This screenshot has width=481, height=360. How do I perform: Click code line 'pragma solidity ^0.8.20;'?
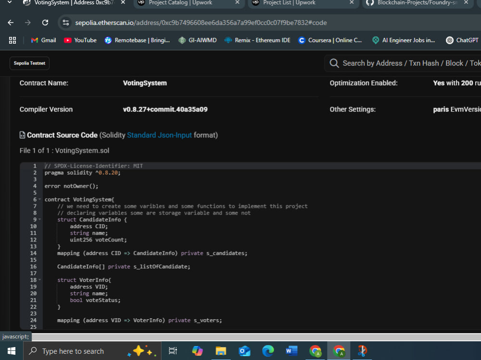pos(83,173)
